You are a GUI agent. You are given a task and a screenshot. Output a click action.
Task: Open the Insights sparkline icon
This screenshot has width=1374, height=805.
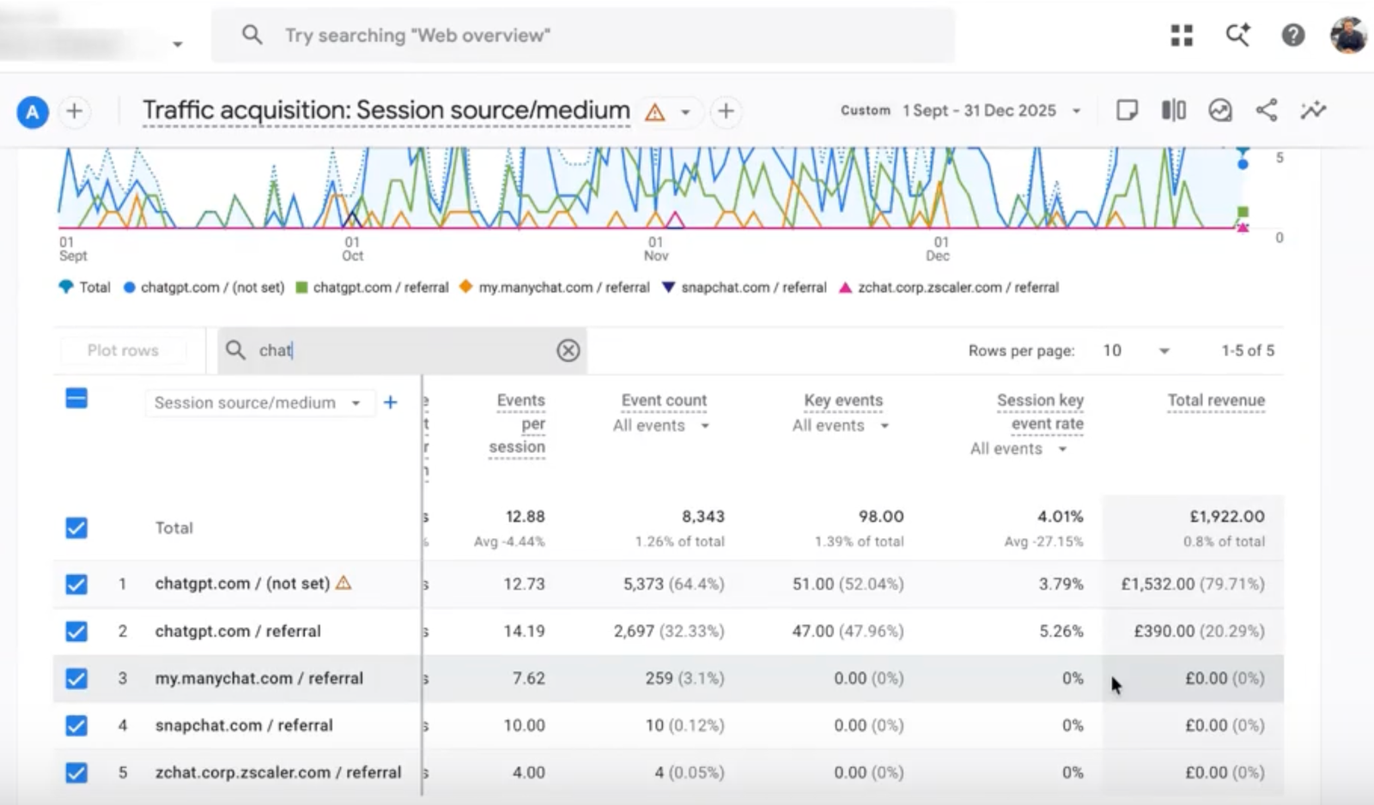pos(1312,110)
